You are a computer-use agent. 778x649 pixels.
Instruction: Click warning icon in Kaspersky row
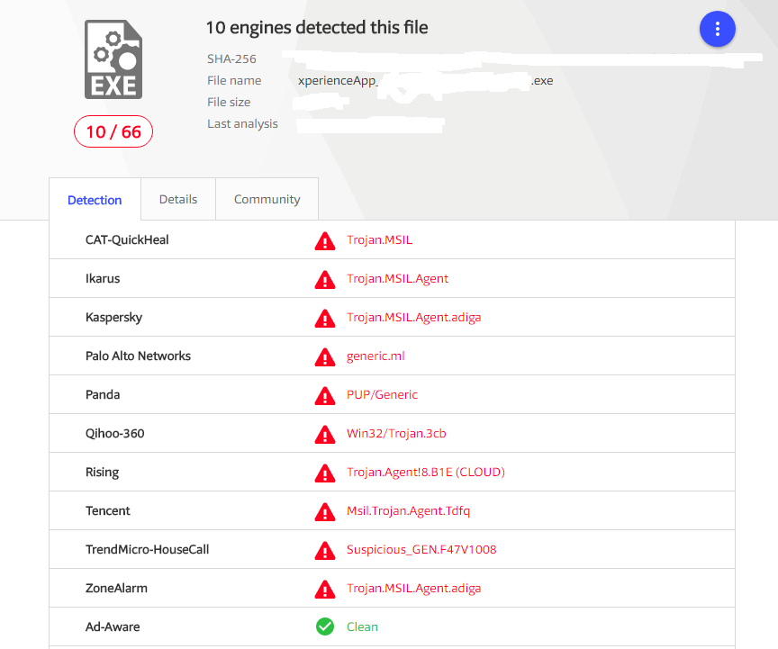tap(325, 318)
